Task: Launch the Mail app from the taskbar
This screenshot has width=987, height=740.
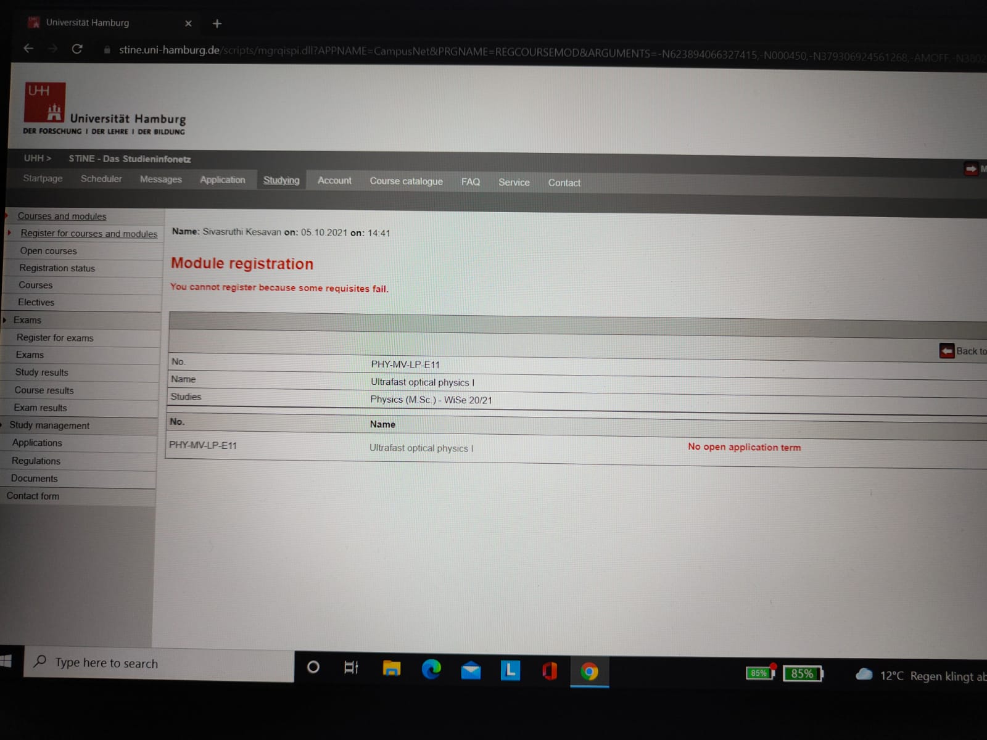Action: (471, 670)
